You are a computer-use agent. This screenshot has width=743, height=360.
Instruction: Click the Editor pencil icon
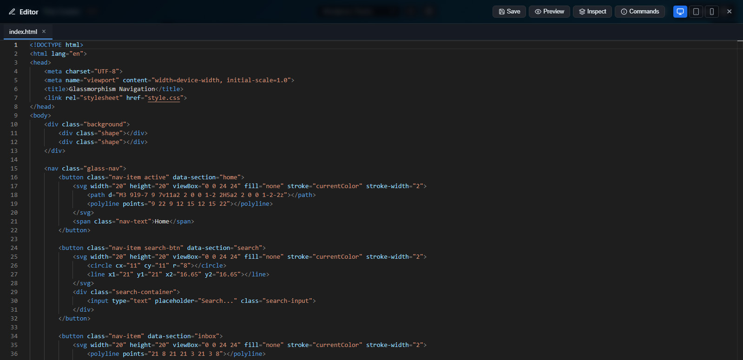pos(12,12)
